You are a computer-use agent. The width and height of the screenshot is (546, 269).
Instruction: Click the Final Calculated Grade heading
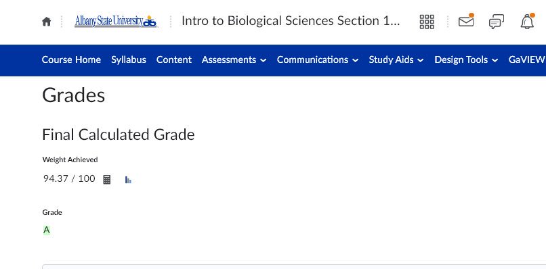tap(119, 134)
